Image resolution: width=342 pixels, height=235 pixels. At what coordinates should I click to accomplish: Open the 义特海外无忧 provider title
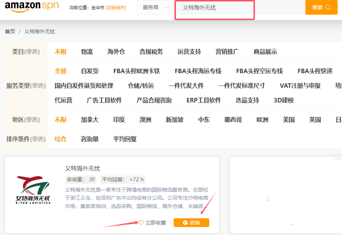tap(82, 168)
